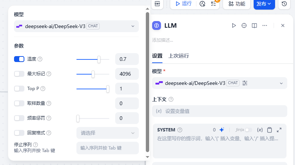Click the 运行 run button
295x165 pixels.
pos(183,4)
